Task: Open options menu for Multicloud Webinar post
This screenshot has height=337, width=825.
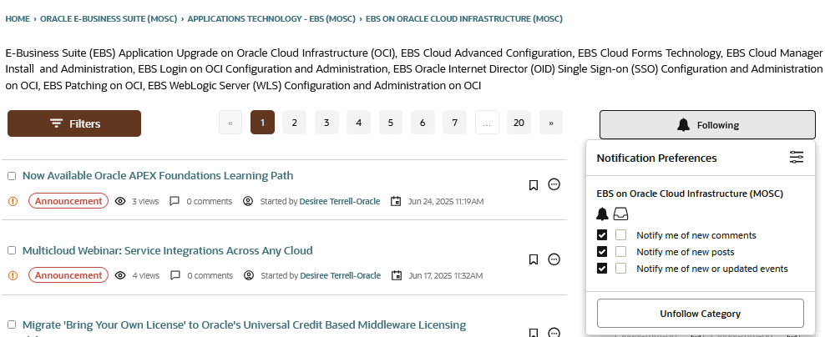Action: click(x=554, y=259)
